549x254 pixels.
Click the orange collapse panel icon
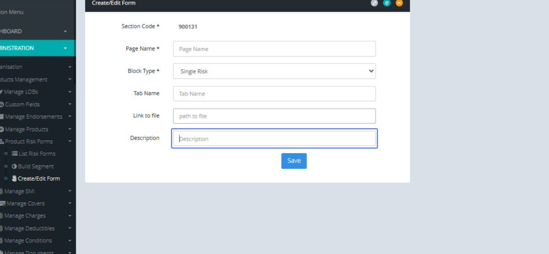pyautogui.click(x=399, y=3)
